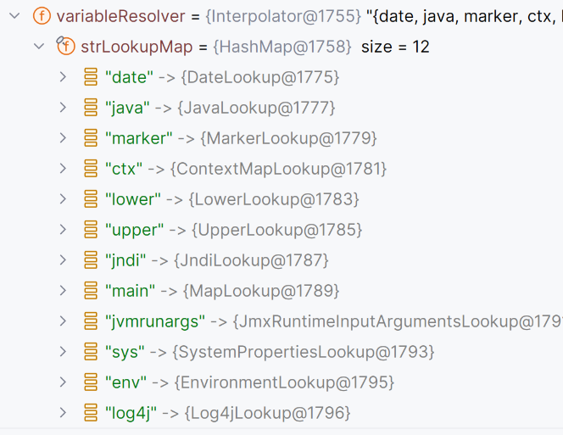The height and width of the screenshot is (435, 563).
Task: Expand the "marker" MarkerLookup entry
Action: (x=64, y=138)
